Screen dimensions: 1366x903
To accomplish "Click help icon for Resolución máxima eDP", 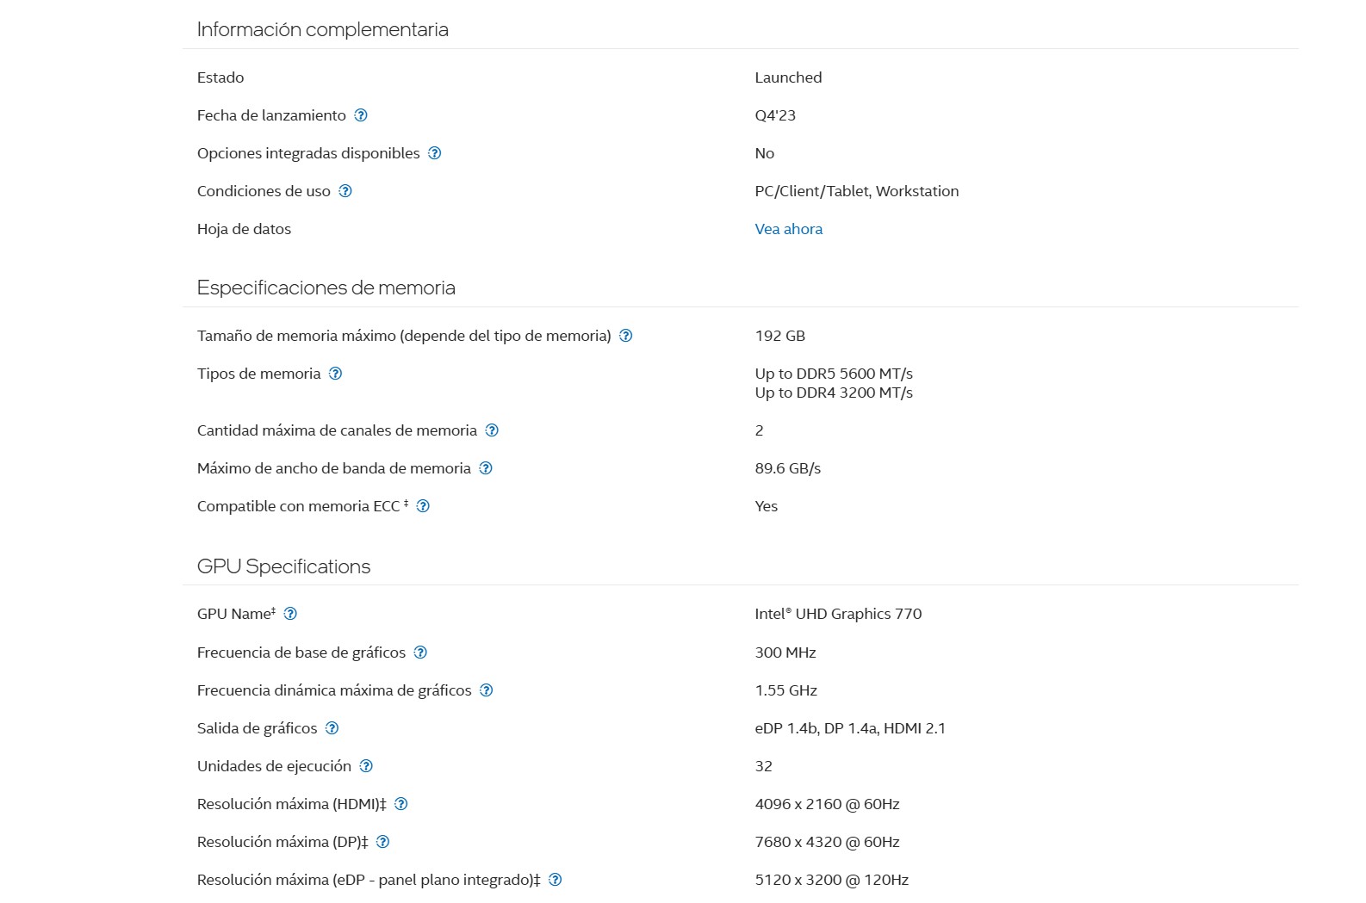I will pyautogui.click(x=556, y=880).
